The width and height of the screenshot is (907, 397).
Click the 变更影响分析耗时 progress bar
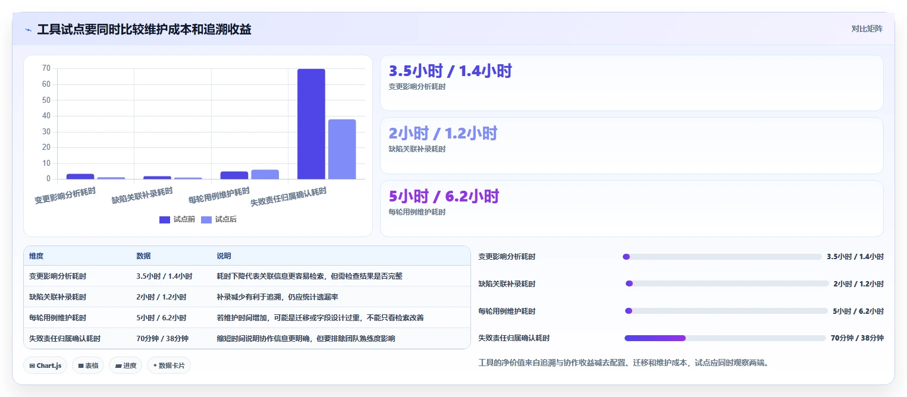click(x=722, y=257)
